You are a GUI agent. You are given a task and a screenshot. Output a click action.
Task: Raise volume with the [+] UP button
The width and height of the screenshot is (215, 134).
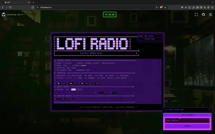point(115,93)
